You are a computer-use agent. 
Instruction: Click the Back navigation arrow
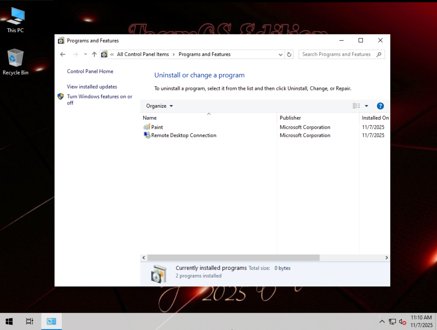63,55
